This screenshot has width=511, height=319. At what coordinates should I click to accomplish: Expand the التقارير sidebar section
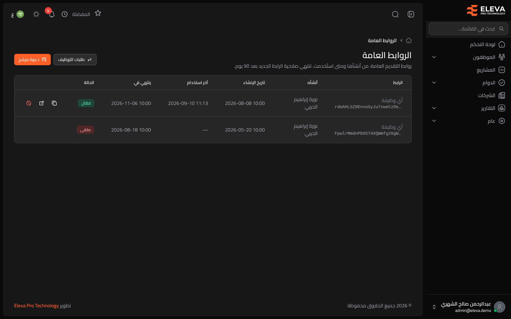[468, 108]
